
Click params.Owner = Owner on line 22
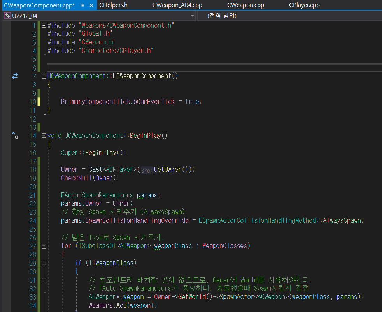click(x=97, y=203)
